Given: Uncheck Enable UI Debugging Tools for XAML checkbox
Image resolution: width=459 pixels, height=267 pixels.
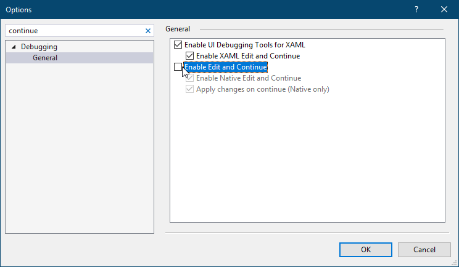Looking at the screenshot, I should pos(179,45).
